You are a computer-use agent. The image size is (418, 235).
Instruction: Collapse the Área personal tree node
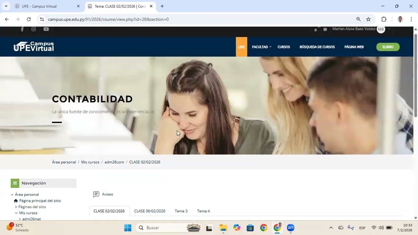click(x=12, y=195)
